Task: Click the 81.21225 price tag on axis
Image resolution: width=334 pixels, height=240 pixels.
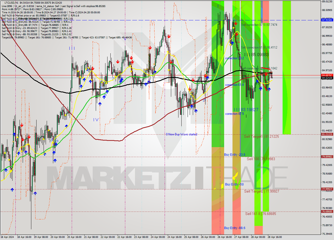Action: tap(327, 134)
